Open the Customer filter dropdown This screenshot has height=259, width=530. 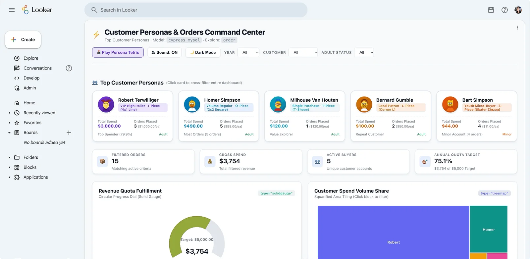(x=303, y=52)
